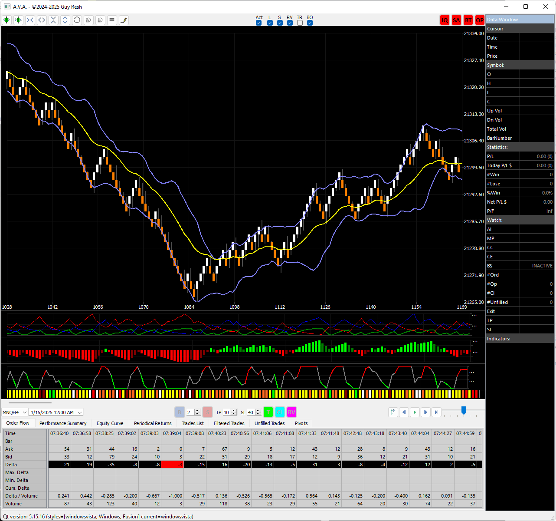
Task: Click the horizontal lines list icon
Action: (112, 20)
